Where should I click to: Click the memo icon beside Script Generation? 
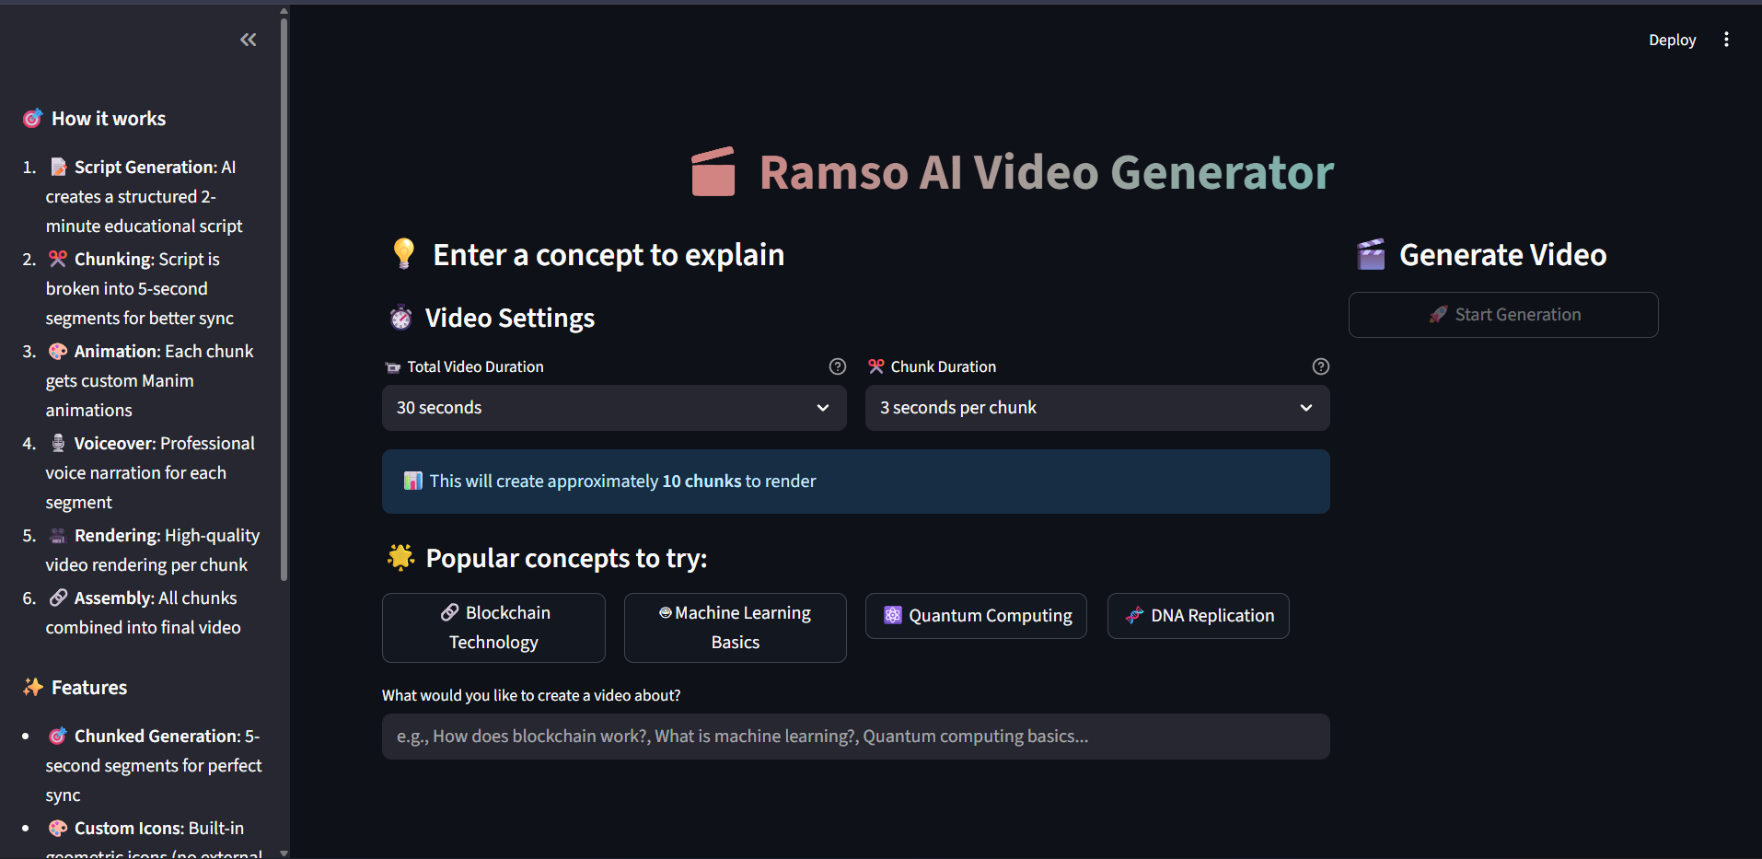[x=58, y=167]
